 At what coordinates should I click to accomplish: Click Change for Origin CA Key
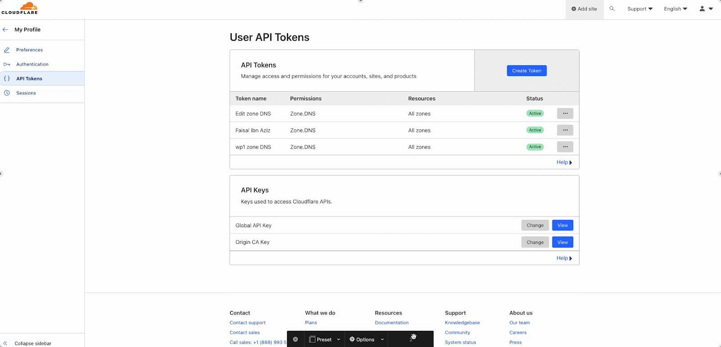(535, 242)
